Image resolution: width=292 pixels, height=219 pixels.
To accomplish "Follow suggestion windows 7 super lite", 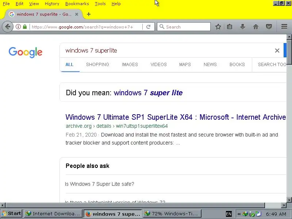I will pyautogui.click(x=148, y=93).
